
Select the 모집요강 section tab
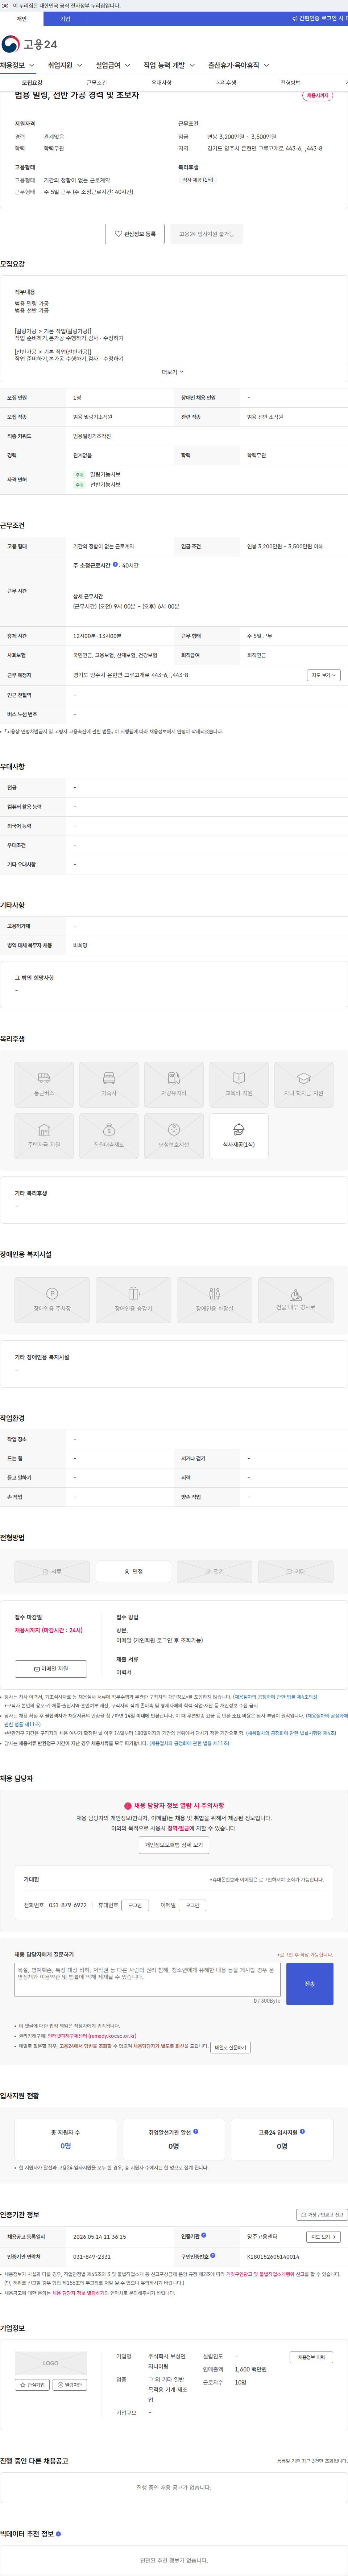pyautogui.click(x=32, y=83)
